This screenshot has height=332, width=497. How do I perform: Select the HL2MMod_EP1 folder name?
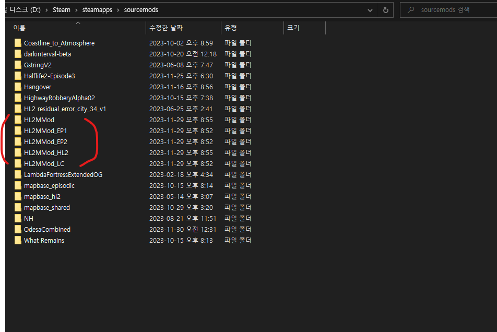click(x=45, y=131)
